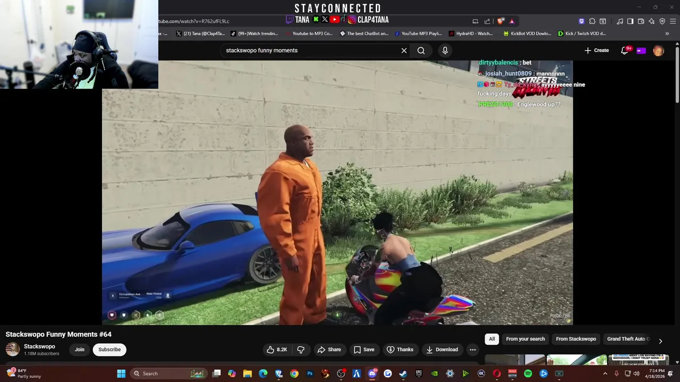This screenshot has width=680, height=382.
Task: Open Brave Shields lion icon
Action: click(x=500, y=21)
